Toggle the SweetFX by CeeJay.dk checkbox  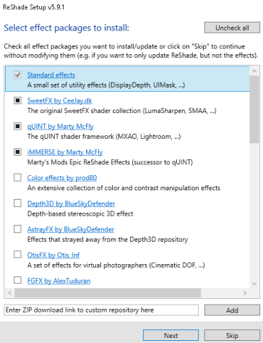pos(17,101)
